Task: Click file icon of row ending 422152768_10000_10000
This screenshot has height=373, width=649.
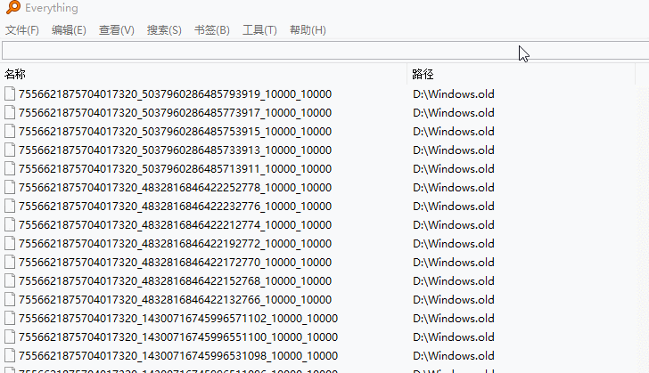Action: [x=10, y=280]
